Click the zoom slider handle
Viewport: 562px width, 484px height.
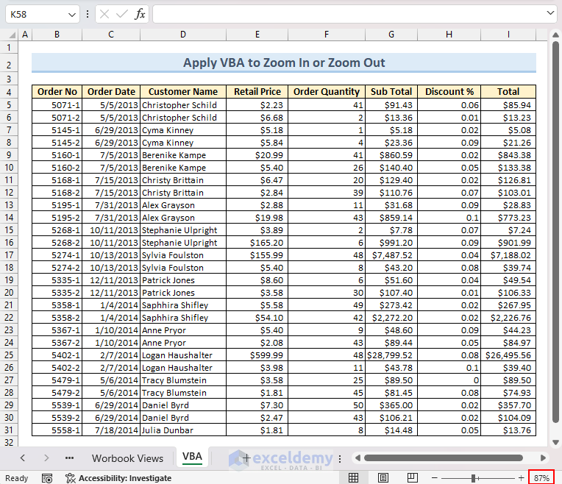[473, 478]
